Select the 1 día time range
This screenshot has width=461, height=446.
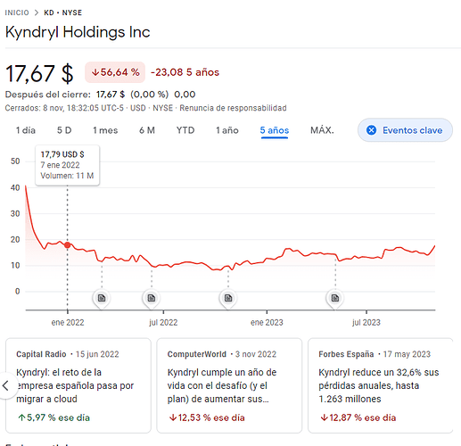pos(26,130)
